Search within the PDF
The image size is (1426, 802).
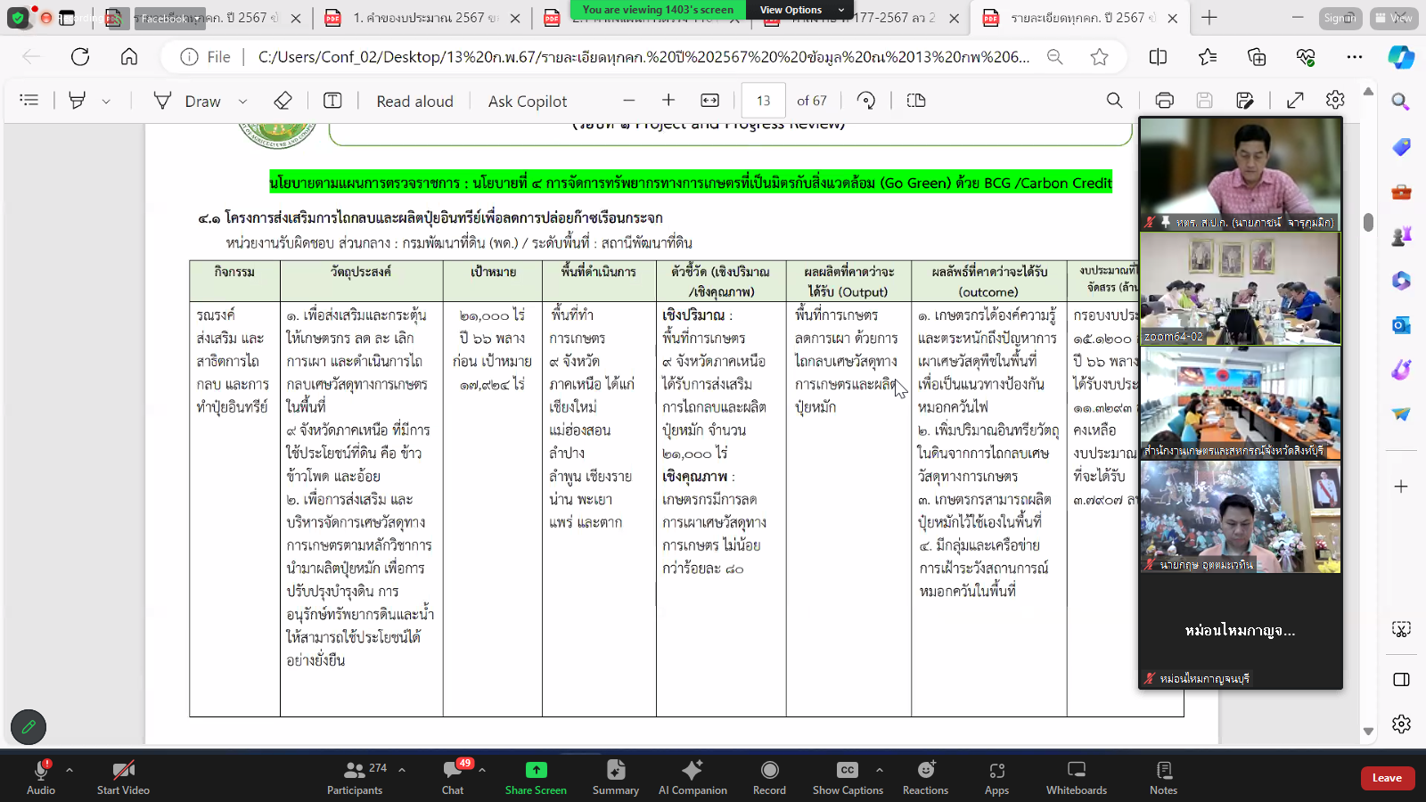pyautogui.click(x=1114, y=101)
